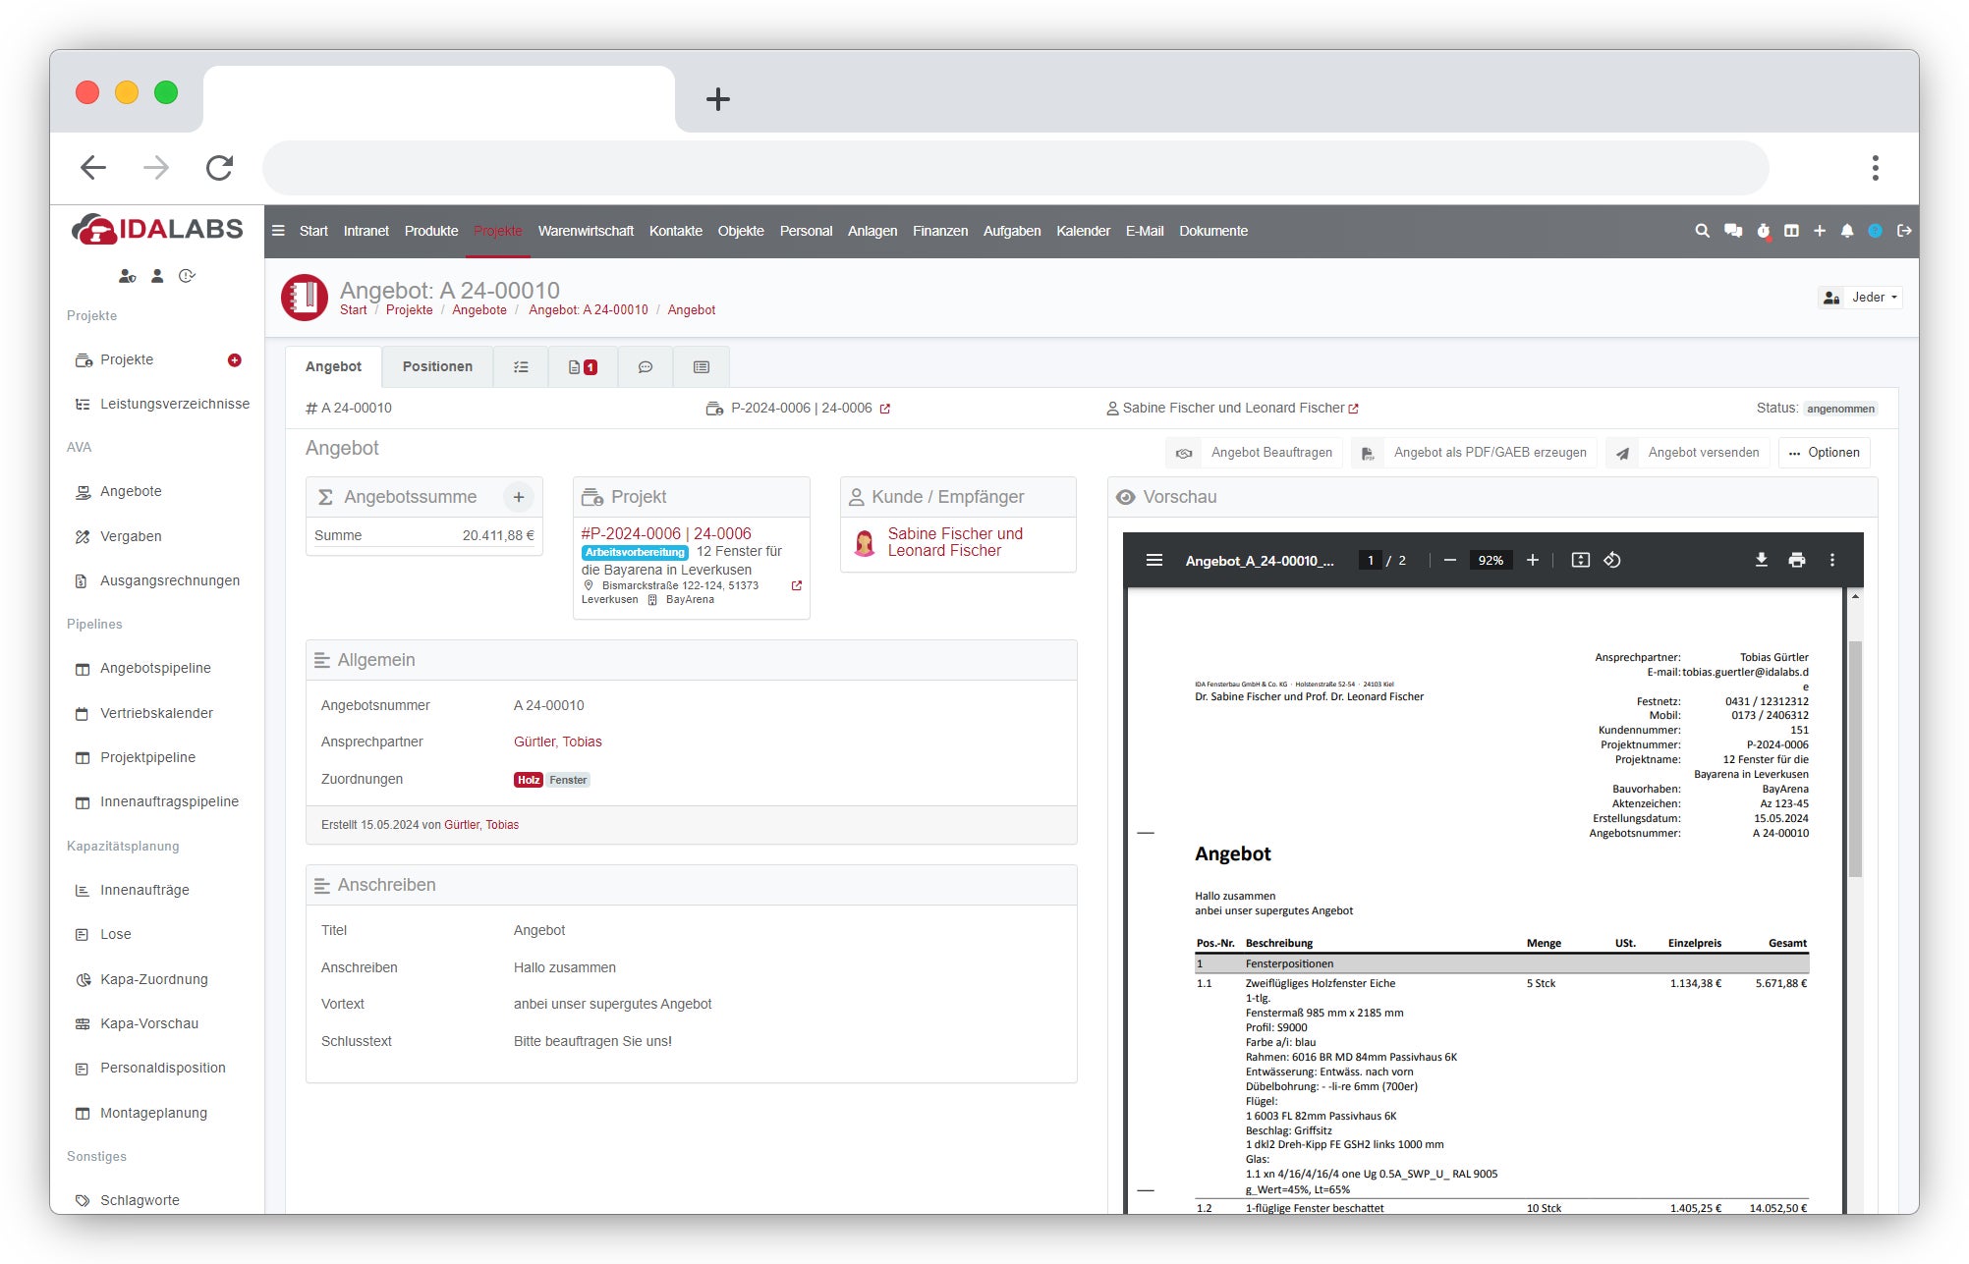Zoom out the PDF preview
1969x1264 pixels.
click(x=1450, y=560)
